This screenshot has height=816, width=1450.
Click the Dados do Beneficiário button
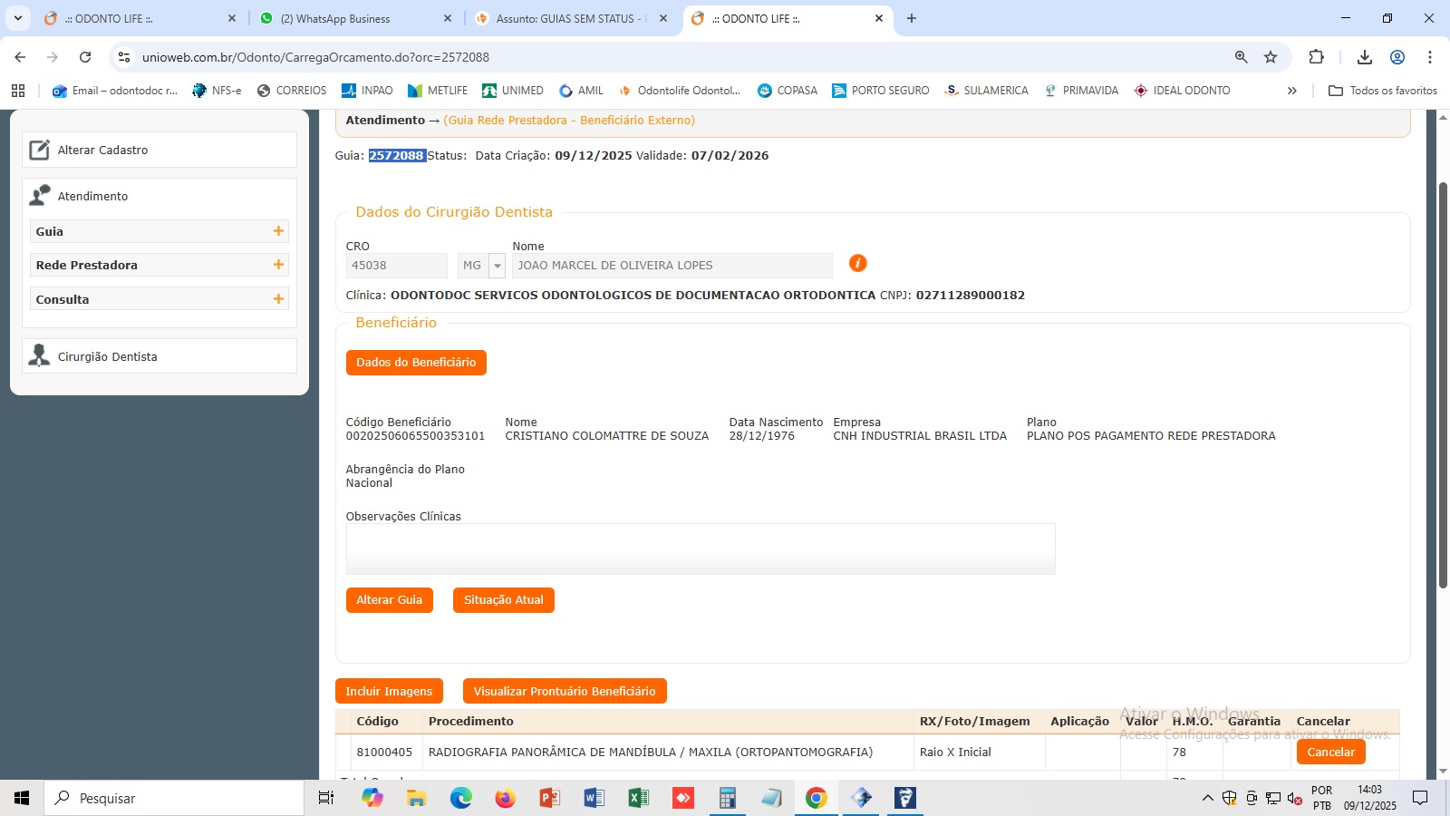click(416, 363)
